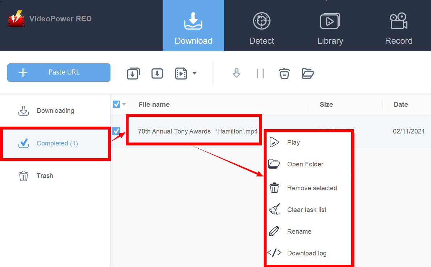The image size is (431, 267).
Task: Click the VideoPower RED logo icon
Action: click(16, 19)
